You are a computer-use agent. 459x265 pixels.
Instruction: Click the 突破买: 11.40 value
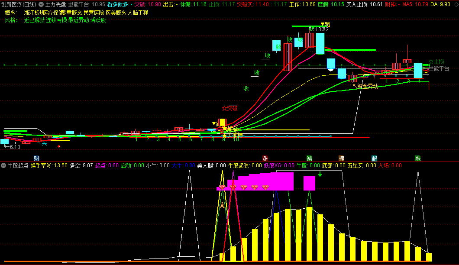[253, 4]
